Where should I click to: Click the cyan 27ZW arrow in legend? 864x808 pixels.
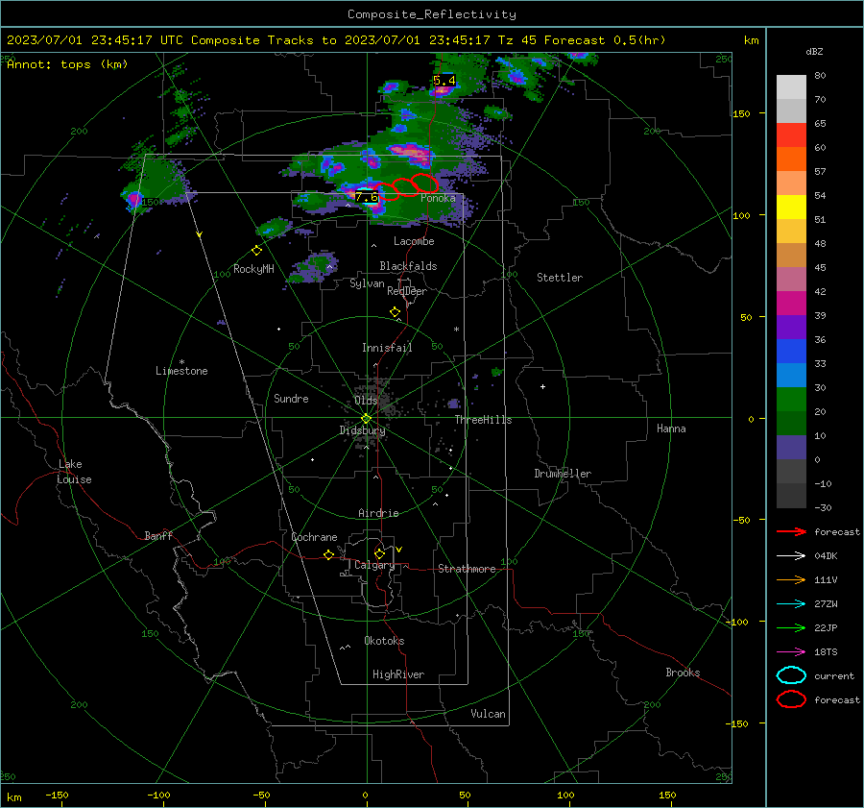[791, 603]
